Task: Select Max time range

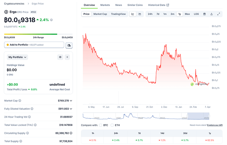Action: pos(187,14)
